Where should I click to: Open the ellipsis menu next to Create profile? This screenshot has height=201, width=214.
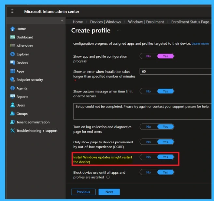click(x=119, y=31)
